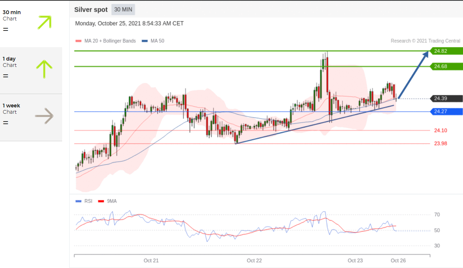Image resolution: width=463 pixels, height=268 pixels.
Task: Click the 24.10 support price value
Action: coord(441,130)
